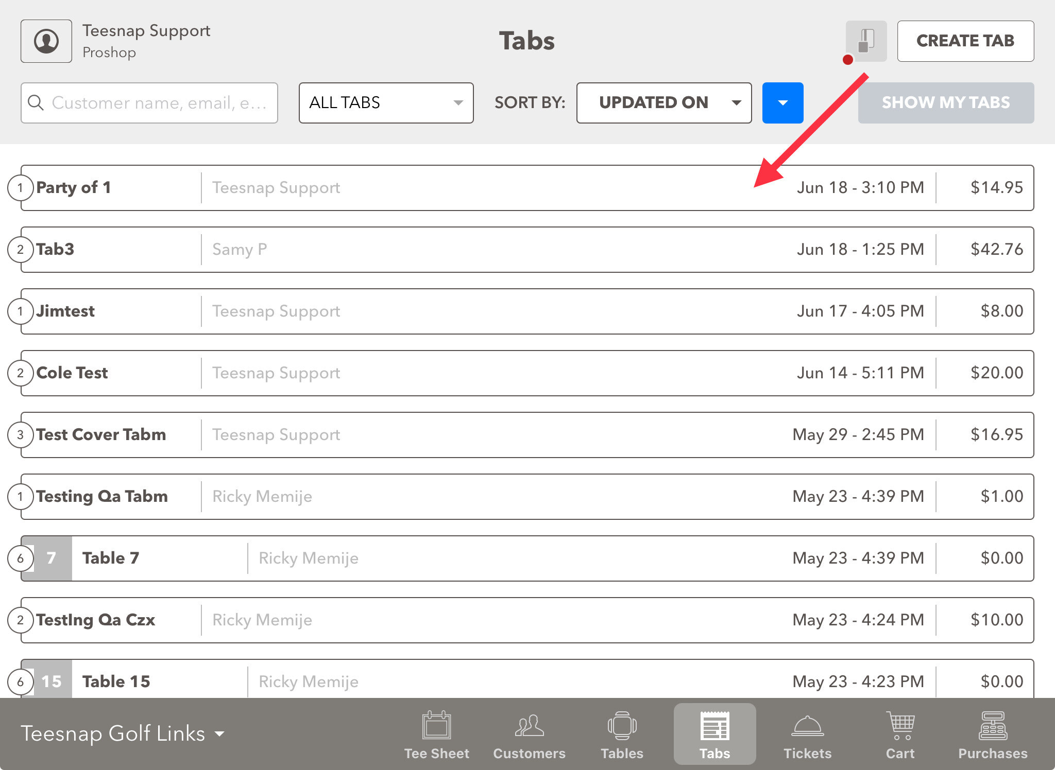This screenshot has width=1055, height=770.
Task: Go to Customers section
Action: click(529, 734)
